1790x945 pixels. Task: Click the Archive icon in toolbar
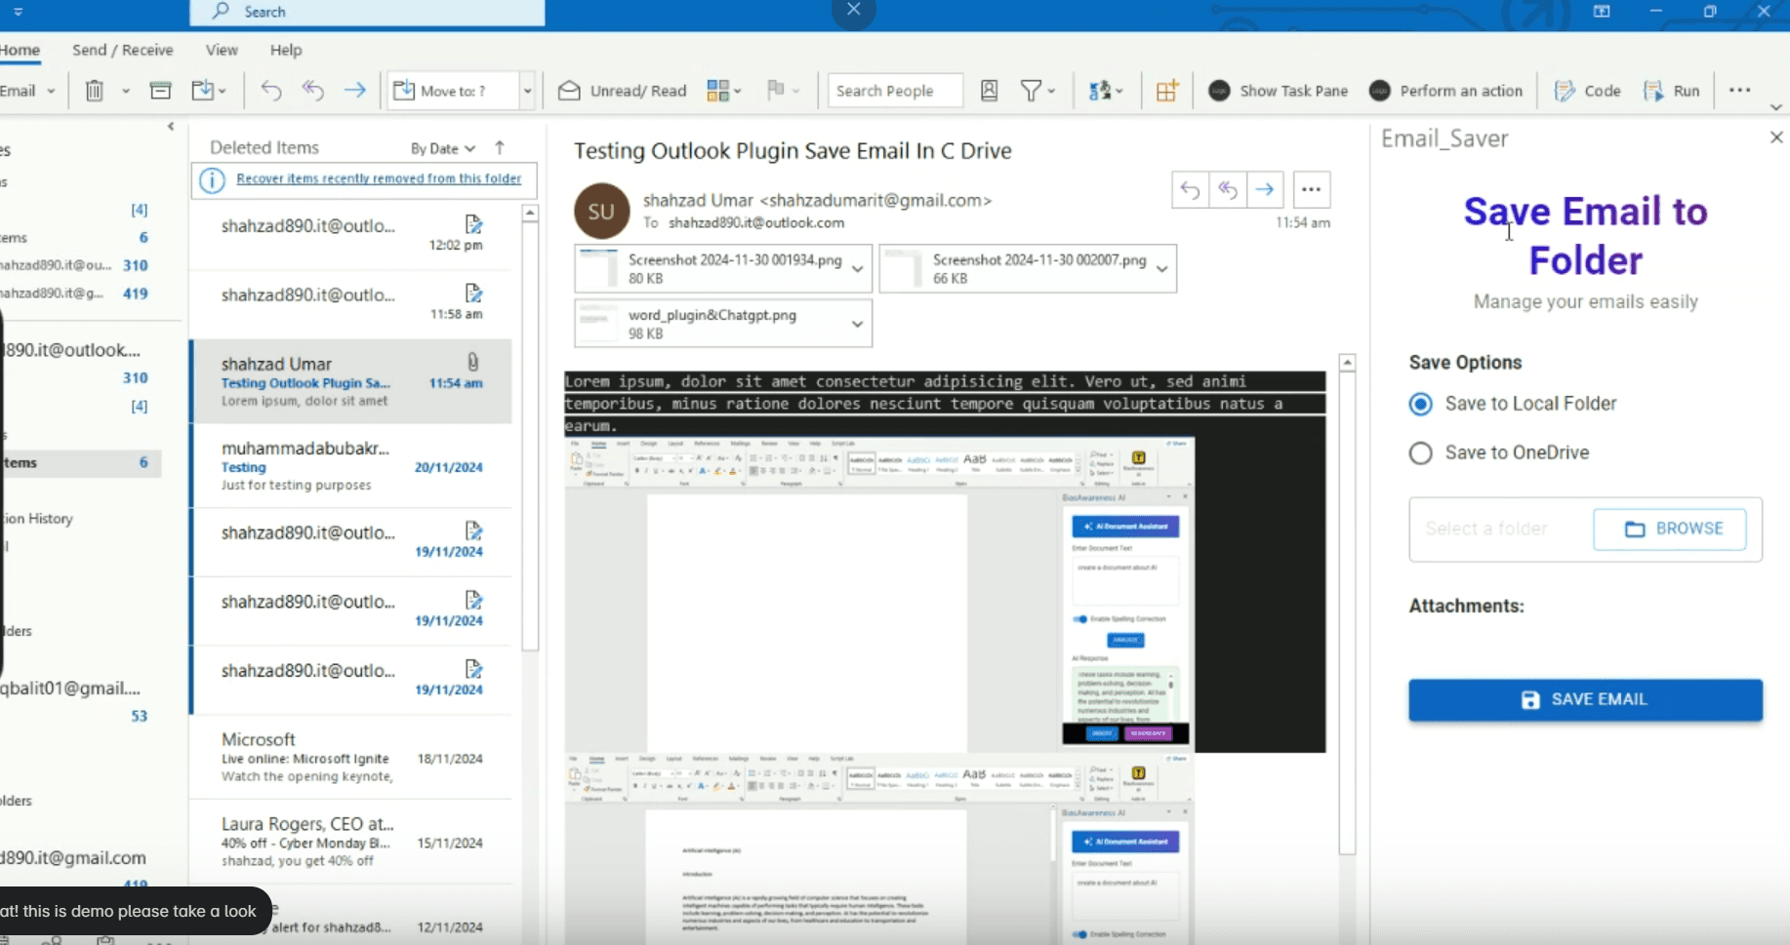coord(161,91)
